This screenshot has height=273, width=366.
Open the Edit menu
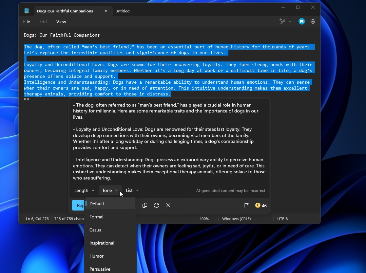point(43,22)
